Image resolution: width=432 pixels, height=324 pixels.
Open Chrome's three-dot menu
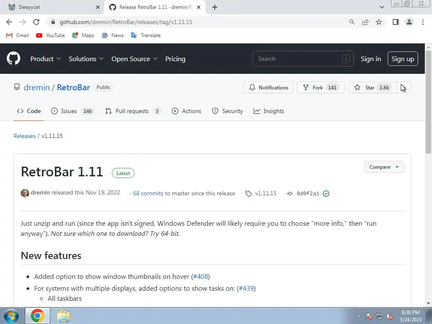(x=423, y=22)
